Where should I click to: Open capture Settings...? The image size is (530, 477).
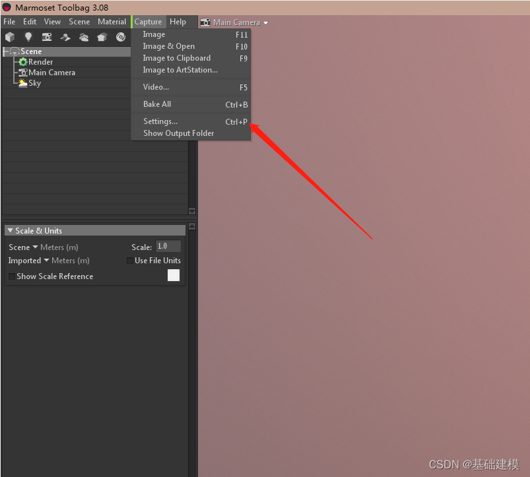191,121
